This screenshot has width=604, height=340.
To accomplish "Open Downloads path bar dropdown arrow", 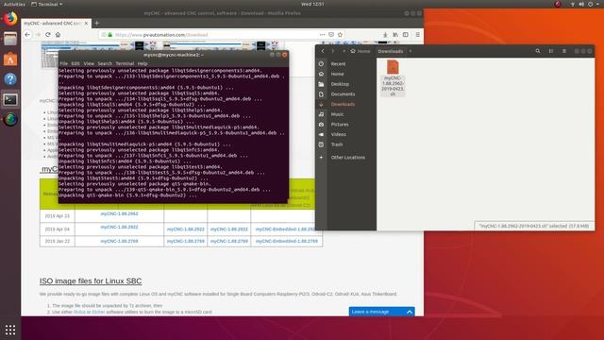I will [x=411, y=51].
